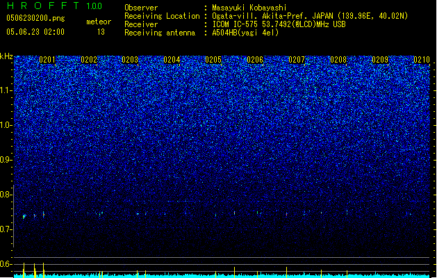Click the 0.9 kHz axis tick label
This screenshot has height=278, width=437.
pyautogui.click(x=6, y=160)
